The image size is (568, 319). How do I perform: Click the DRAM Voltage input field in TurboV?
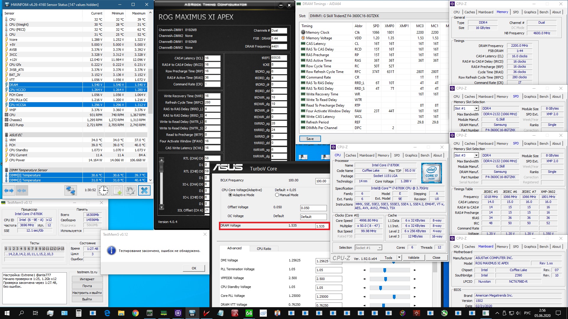click(x=322, y=226)
